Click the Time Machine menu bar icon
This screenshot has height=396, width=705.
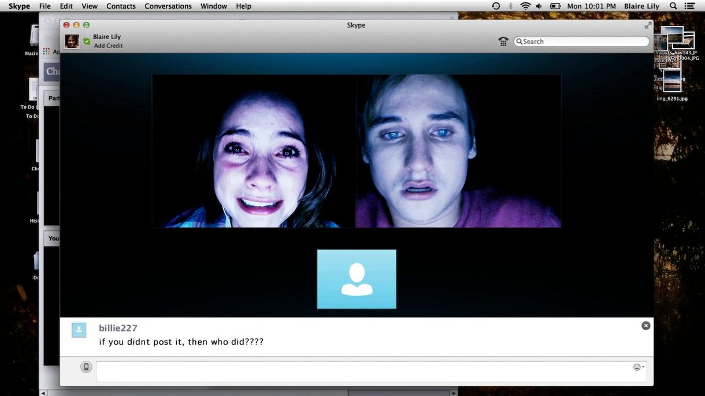(496, 6)
